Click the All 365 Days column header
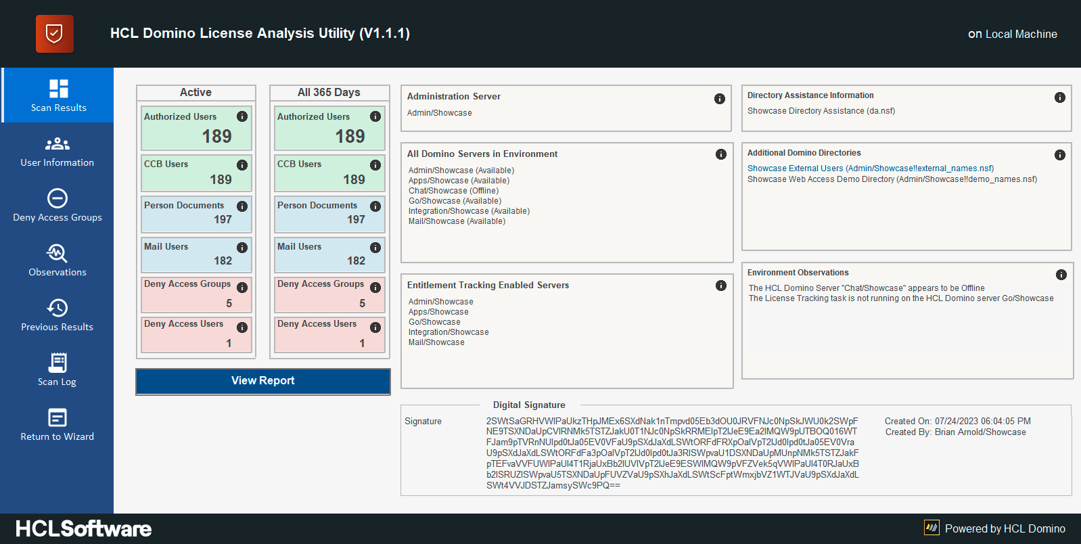The width and height of the screenshot is (1081, 544). tap(329, 93)
